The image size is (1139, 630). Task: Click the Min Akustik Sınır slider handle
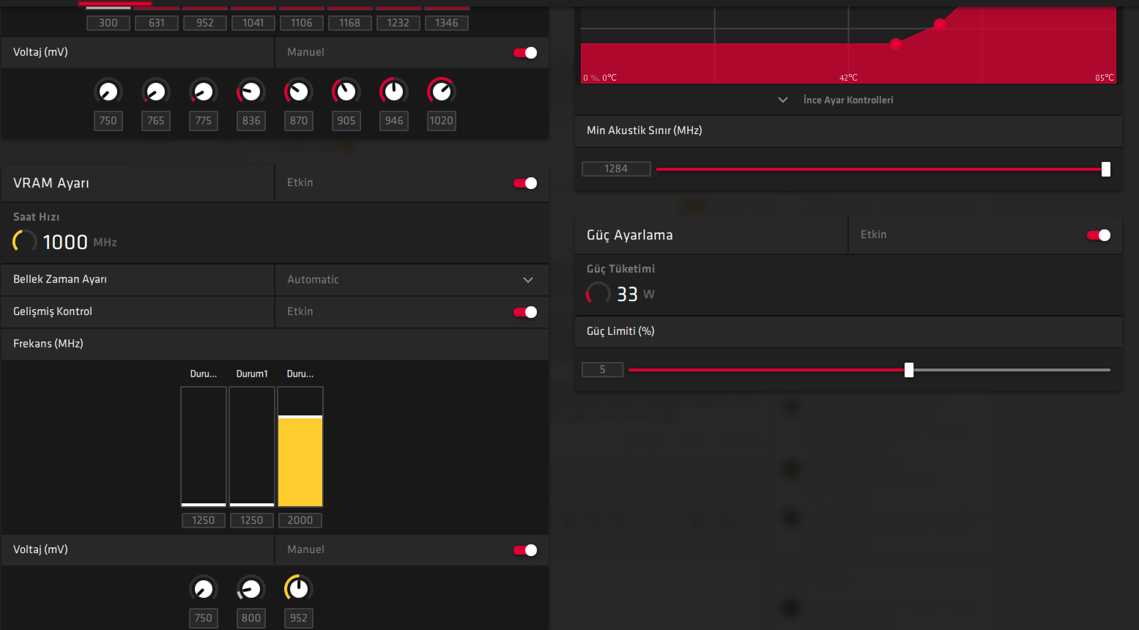tap(1106, 169)
